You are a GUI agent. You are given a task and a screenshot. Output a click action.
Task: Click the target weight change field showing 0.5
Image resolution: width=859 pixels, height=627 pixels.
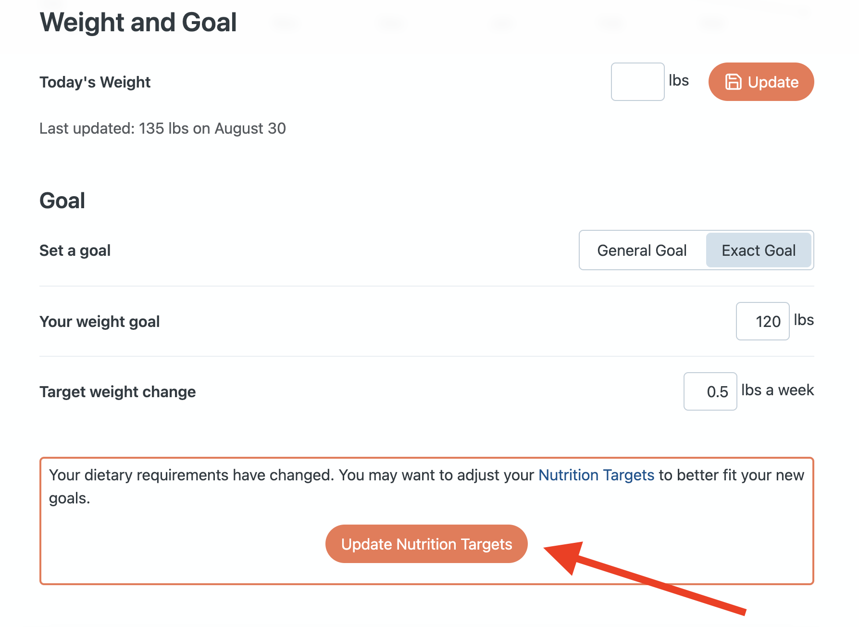tap(710, 391)
